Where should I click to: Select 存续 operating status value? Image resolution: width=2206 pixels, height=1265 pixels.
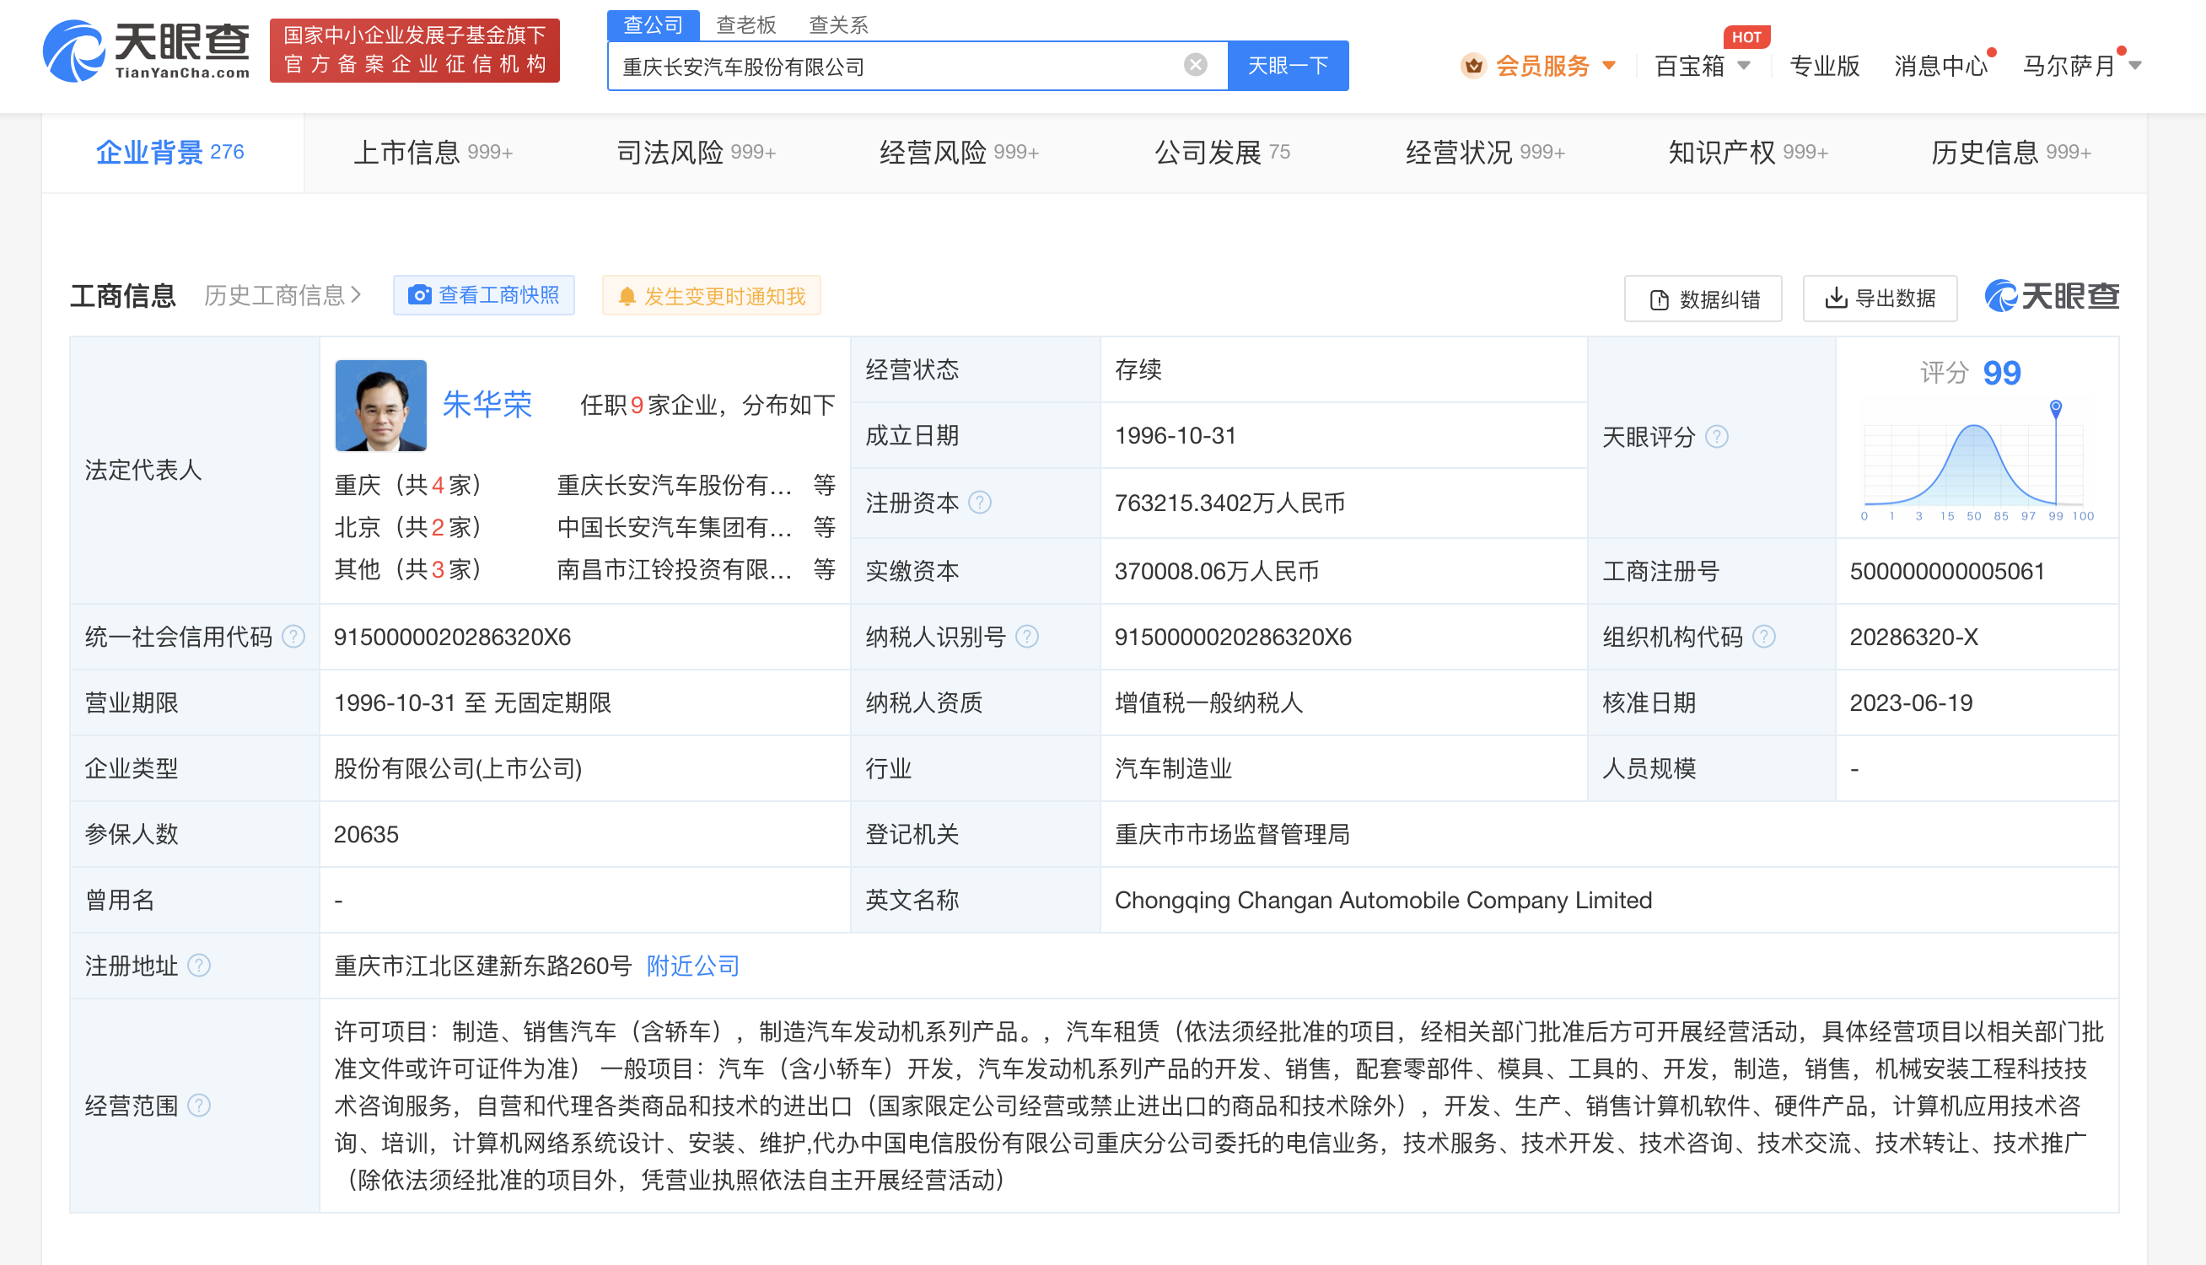tap(1138, 370)
